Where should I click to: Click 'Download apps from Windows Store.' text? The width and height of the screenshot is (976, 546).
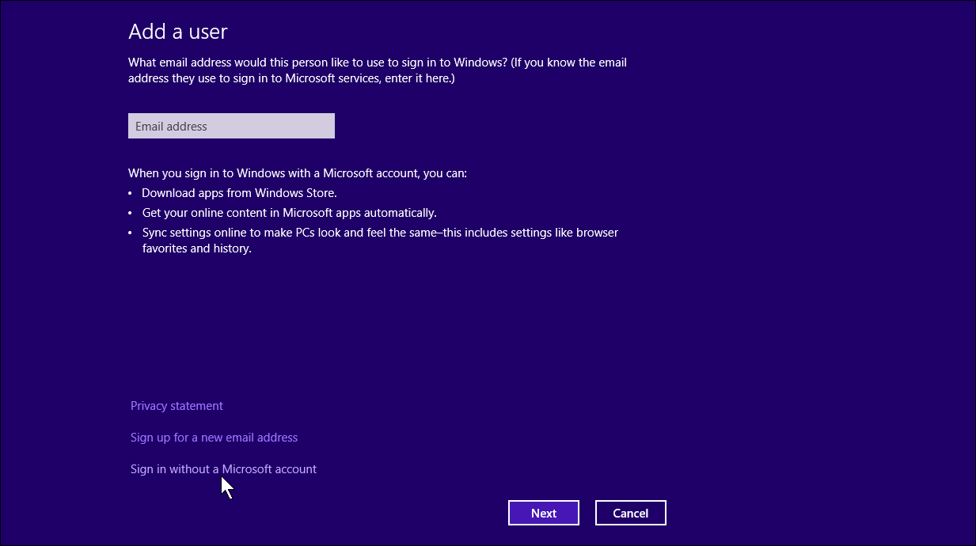point(239,193)
